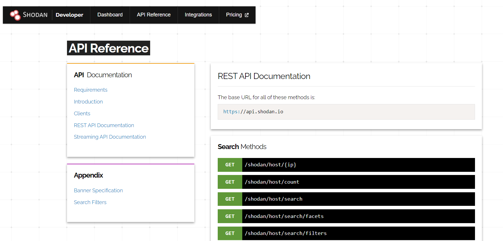The height and width of the screenshot is (241, 503).
Task: Open the Dashboard menu item
Action: click(x=110, y=15)
